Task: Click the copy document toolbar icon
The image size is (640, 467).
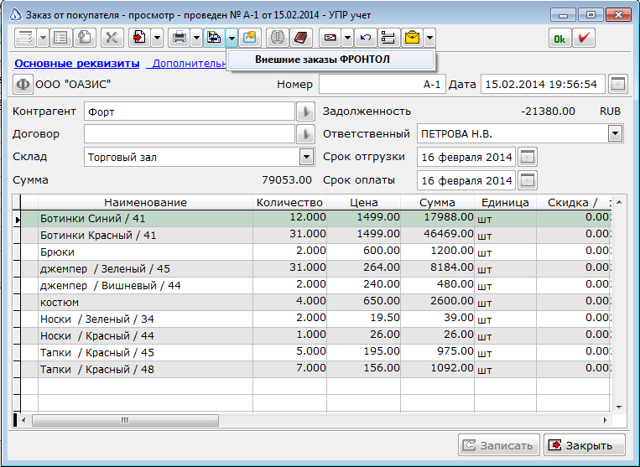Action: pyautogui.click(x=85, y=38)
